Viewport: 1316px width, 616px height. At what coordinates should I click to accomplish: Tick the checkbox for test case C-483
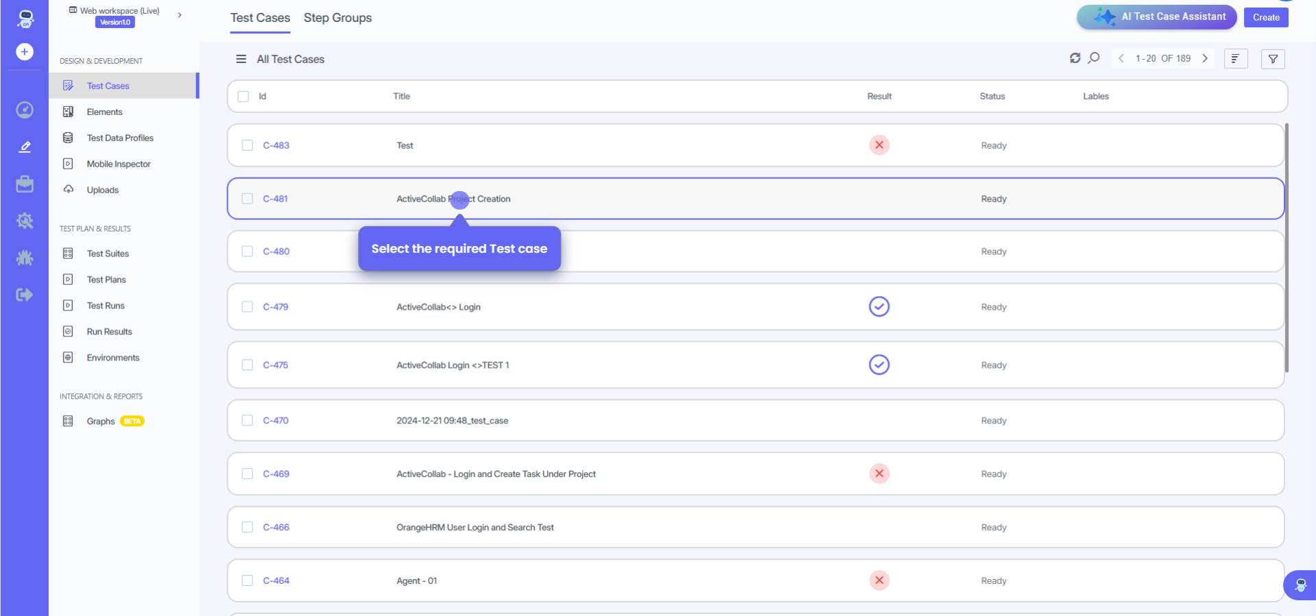(x=248, y=145)
